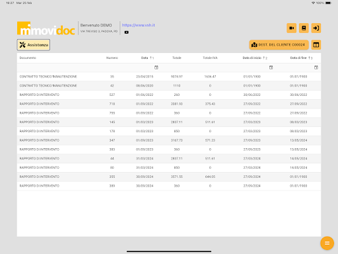Select RAPPORTO DI INTERVENTO row number 178

[169, 131]
